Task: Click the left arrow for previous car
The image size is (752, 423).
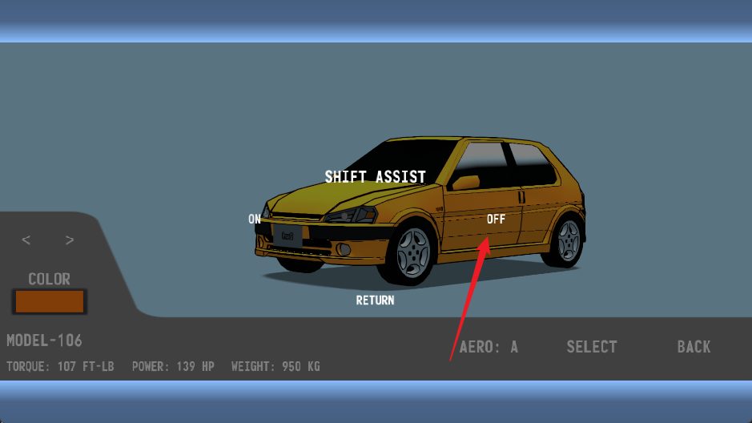Action: (26, 240)
